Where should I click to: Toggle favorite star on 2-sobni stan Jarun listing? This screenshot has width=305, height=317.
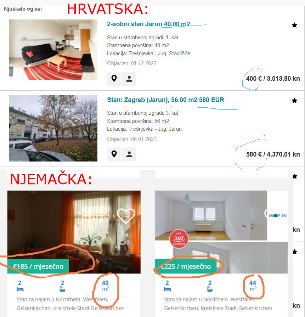point(294,25)
